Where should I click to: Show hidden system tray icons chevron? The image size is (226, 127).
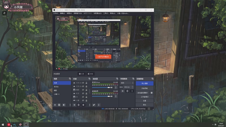213,125
